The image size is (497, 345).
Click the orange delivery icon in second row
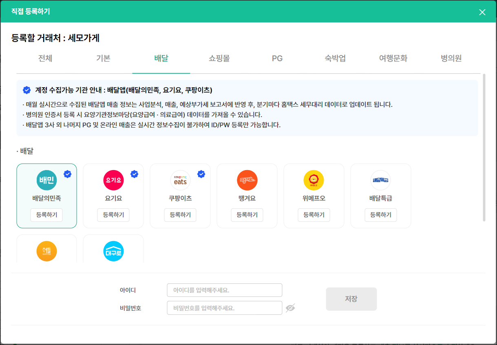pyautogui.click(x=46, y=251)
